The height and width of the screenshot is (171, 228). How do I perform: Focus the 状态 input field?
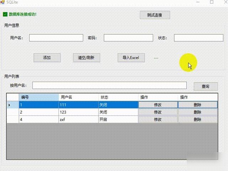(199, 38)
